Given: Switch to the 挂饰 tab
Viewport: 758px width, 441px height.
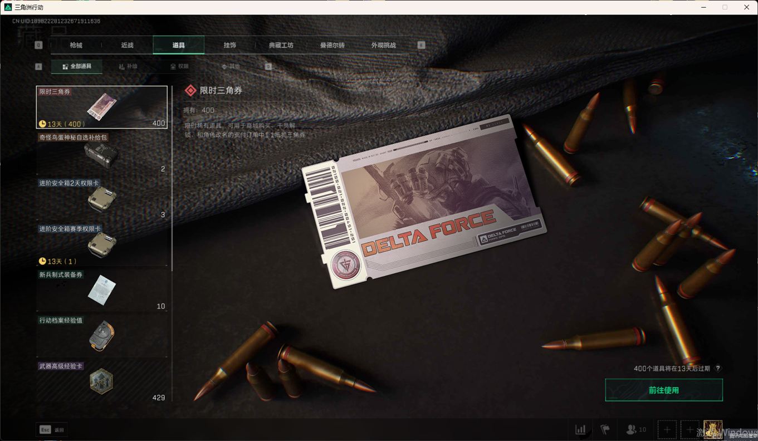Looking at the screenshot, I should (x=230, y=45).
